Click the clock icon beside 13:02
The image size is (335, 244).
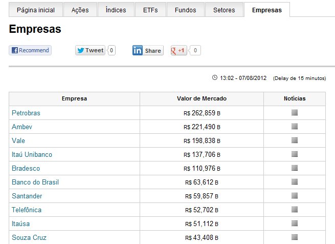214,77
